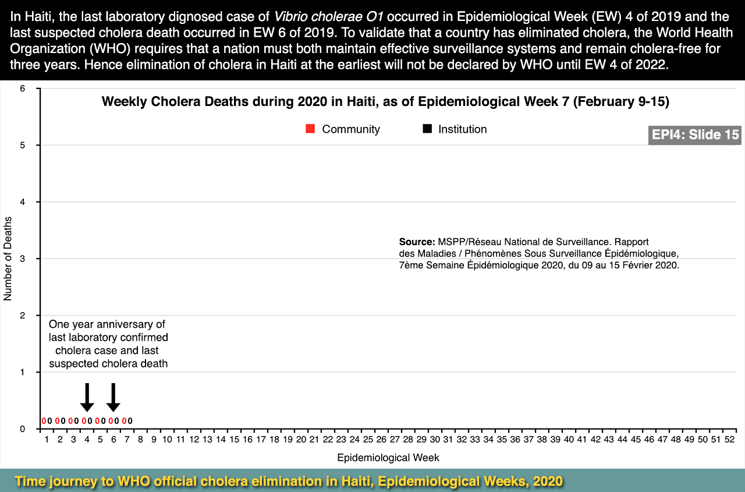Click the One year anniversary annotation text
This screenshot has width=745, height=492.
point(108,344)
